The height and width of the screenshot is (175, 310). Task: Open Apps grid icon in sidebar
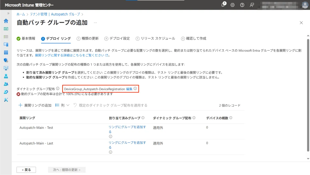pos(6,53)
